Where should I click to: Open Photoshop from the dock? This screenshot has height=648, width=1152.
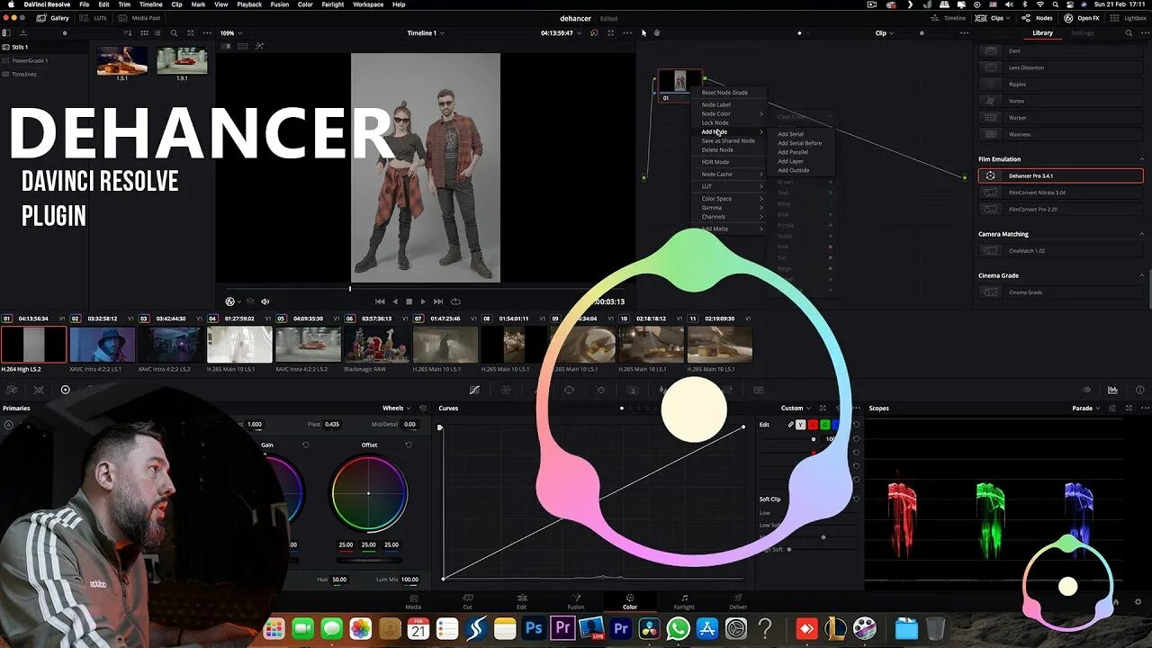tap(534, 628)
